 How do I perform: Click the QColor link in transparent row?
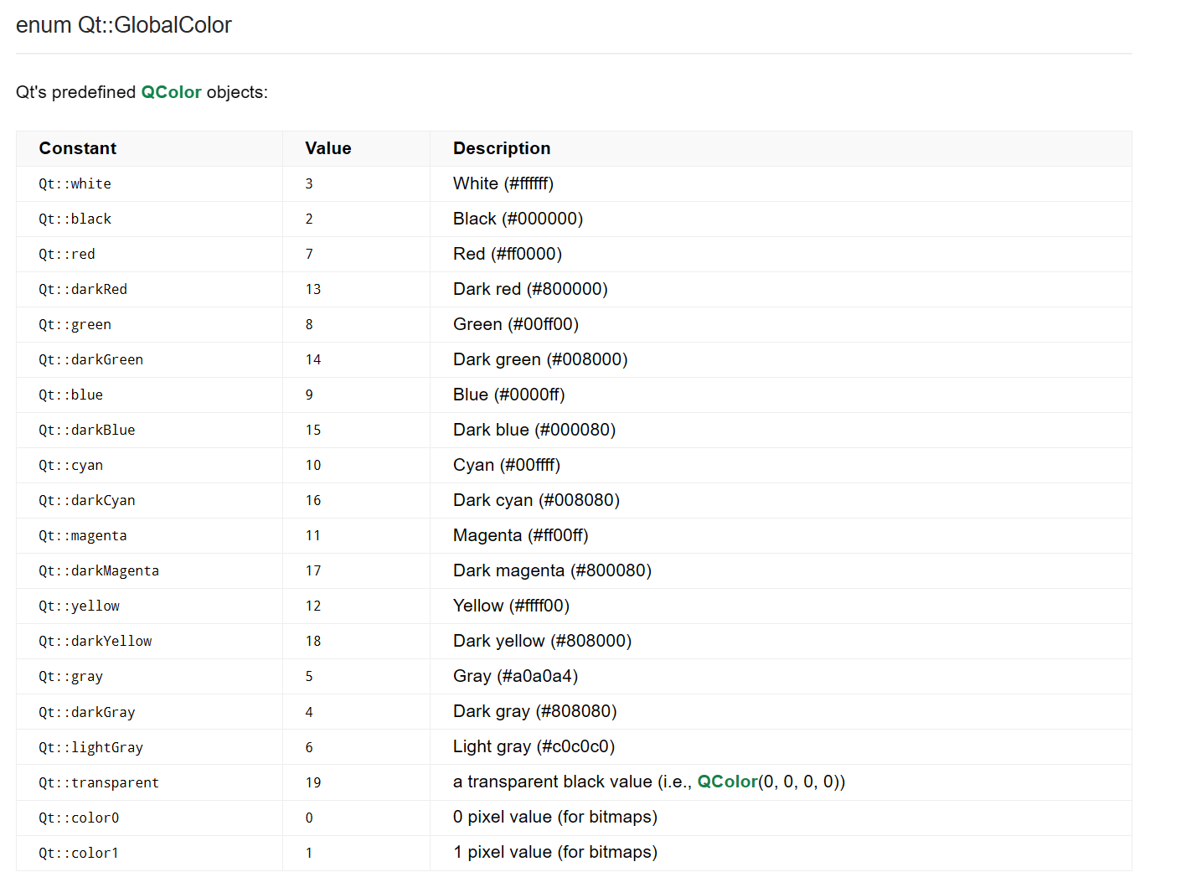(727, 782)
